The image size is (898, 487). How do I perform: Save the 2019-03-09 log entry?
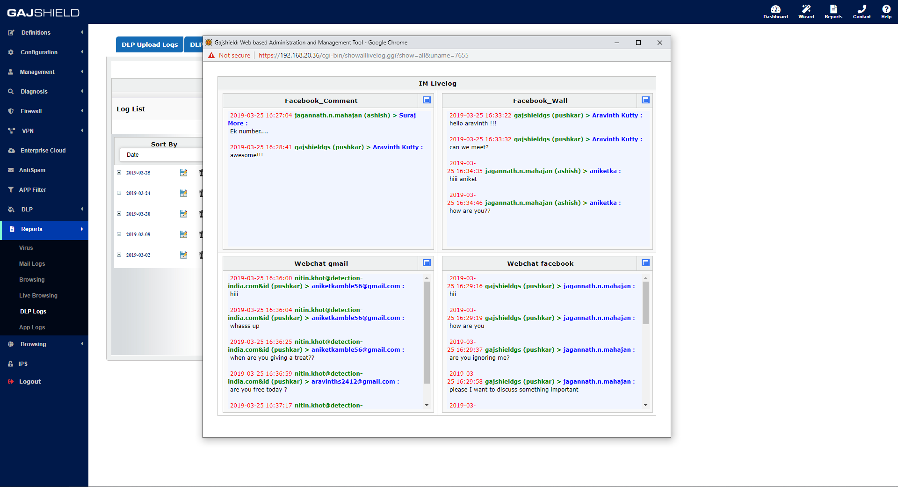click(x=183, y=234)
